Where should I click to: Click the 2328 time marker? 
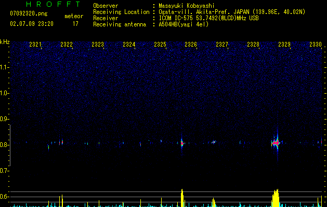coord(253,45)
